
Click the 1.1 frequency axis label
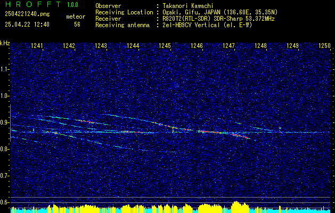tap(4, 69)
